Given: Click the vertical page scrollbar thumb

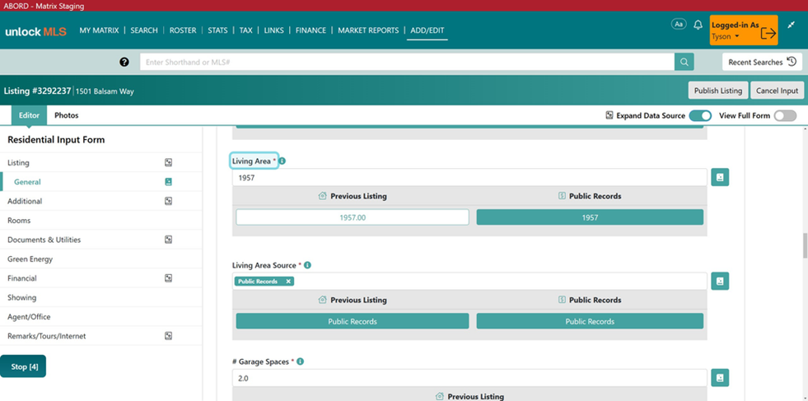Looking at the screenshot, I should coord(805,245).
